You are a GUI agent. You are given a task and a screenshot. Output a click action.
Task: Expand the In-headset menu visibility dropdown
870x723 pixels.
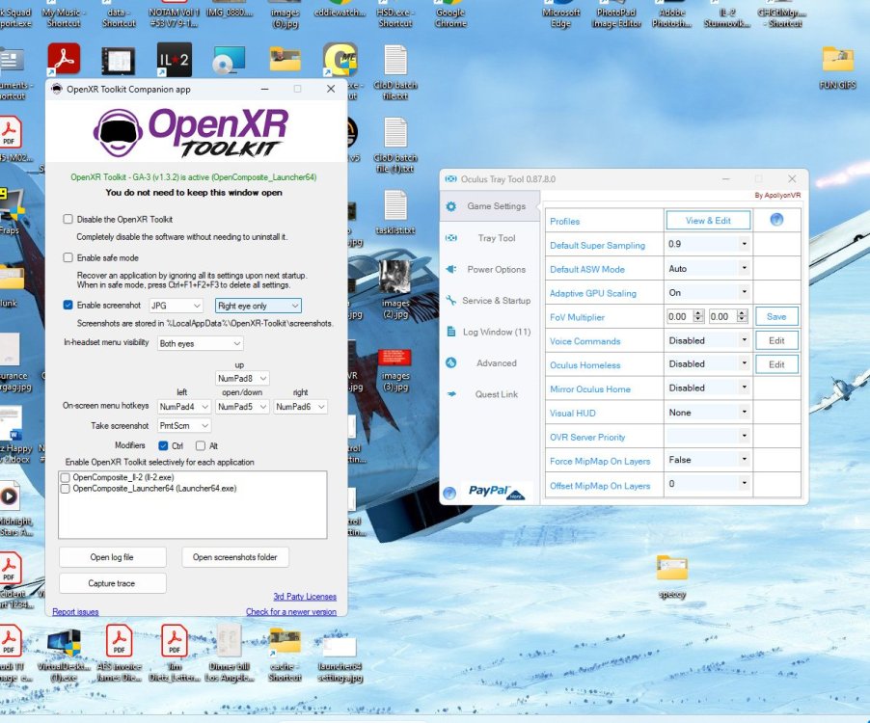pyautogui.click(x=201, y=343)
